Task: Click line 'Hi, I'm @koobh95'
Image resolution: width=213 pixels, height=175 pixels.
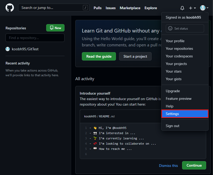Action: pos(113,128)
